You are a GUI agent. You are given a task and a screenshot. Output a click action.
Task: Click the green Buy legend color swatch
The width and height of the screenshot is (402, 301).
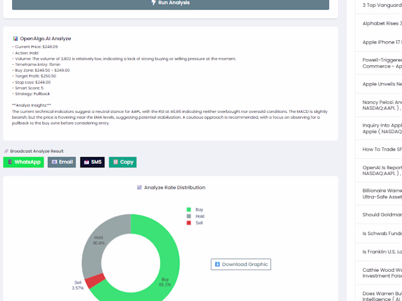coord(189,210)
